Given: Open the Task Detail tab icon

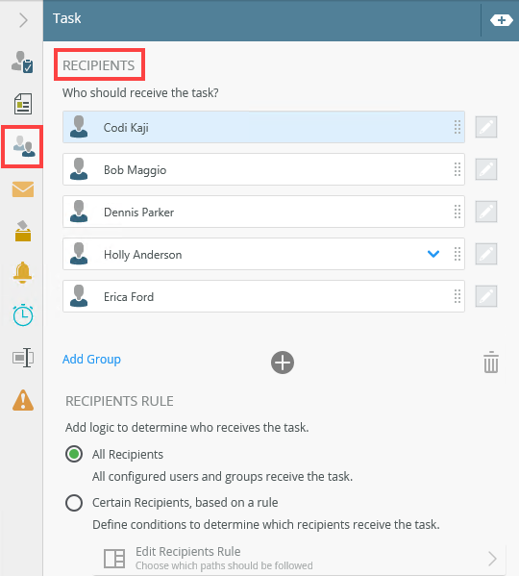Looking at the screenshot, I should pos(22,62).
